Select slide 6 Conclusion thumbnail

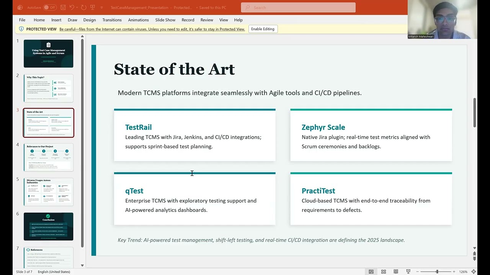48,226
